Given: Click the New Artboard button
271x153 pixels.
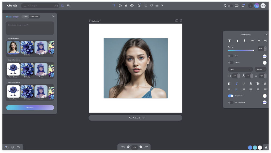Looking at the screenshot, I should tap(135, 118).
